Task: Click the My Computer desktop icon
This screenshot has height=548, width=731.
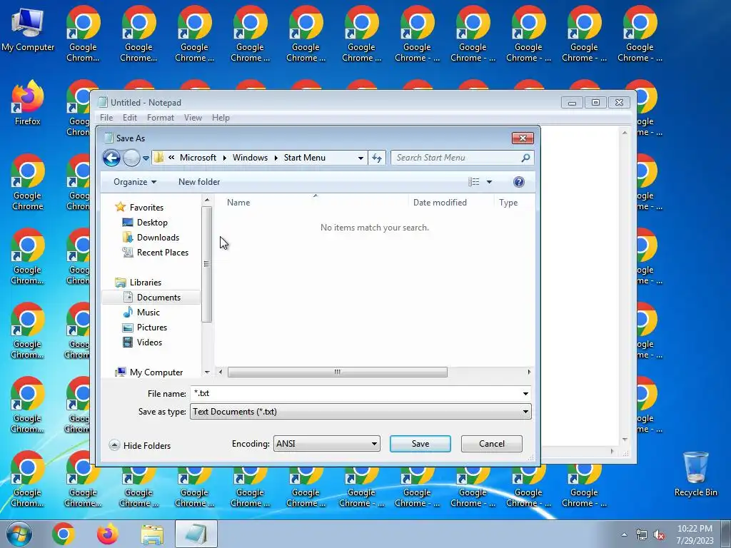Action: (x=28, y=30)
